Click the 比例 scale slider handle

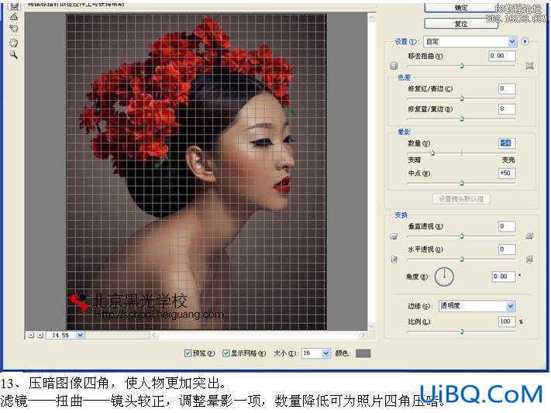(x=462, y=332)
